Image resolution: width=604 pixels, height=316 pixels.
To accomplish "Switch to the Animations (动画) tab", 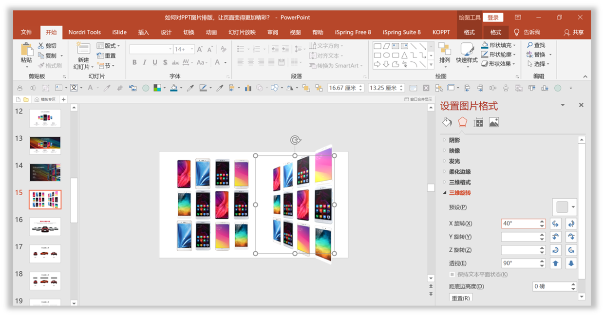I will point(211,32).
